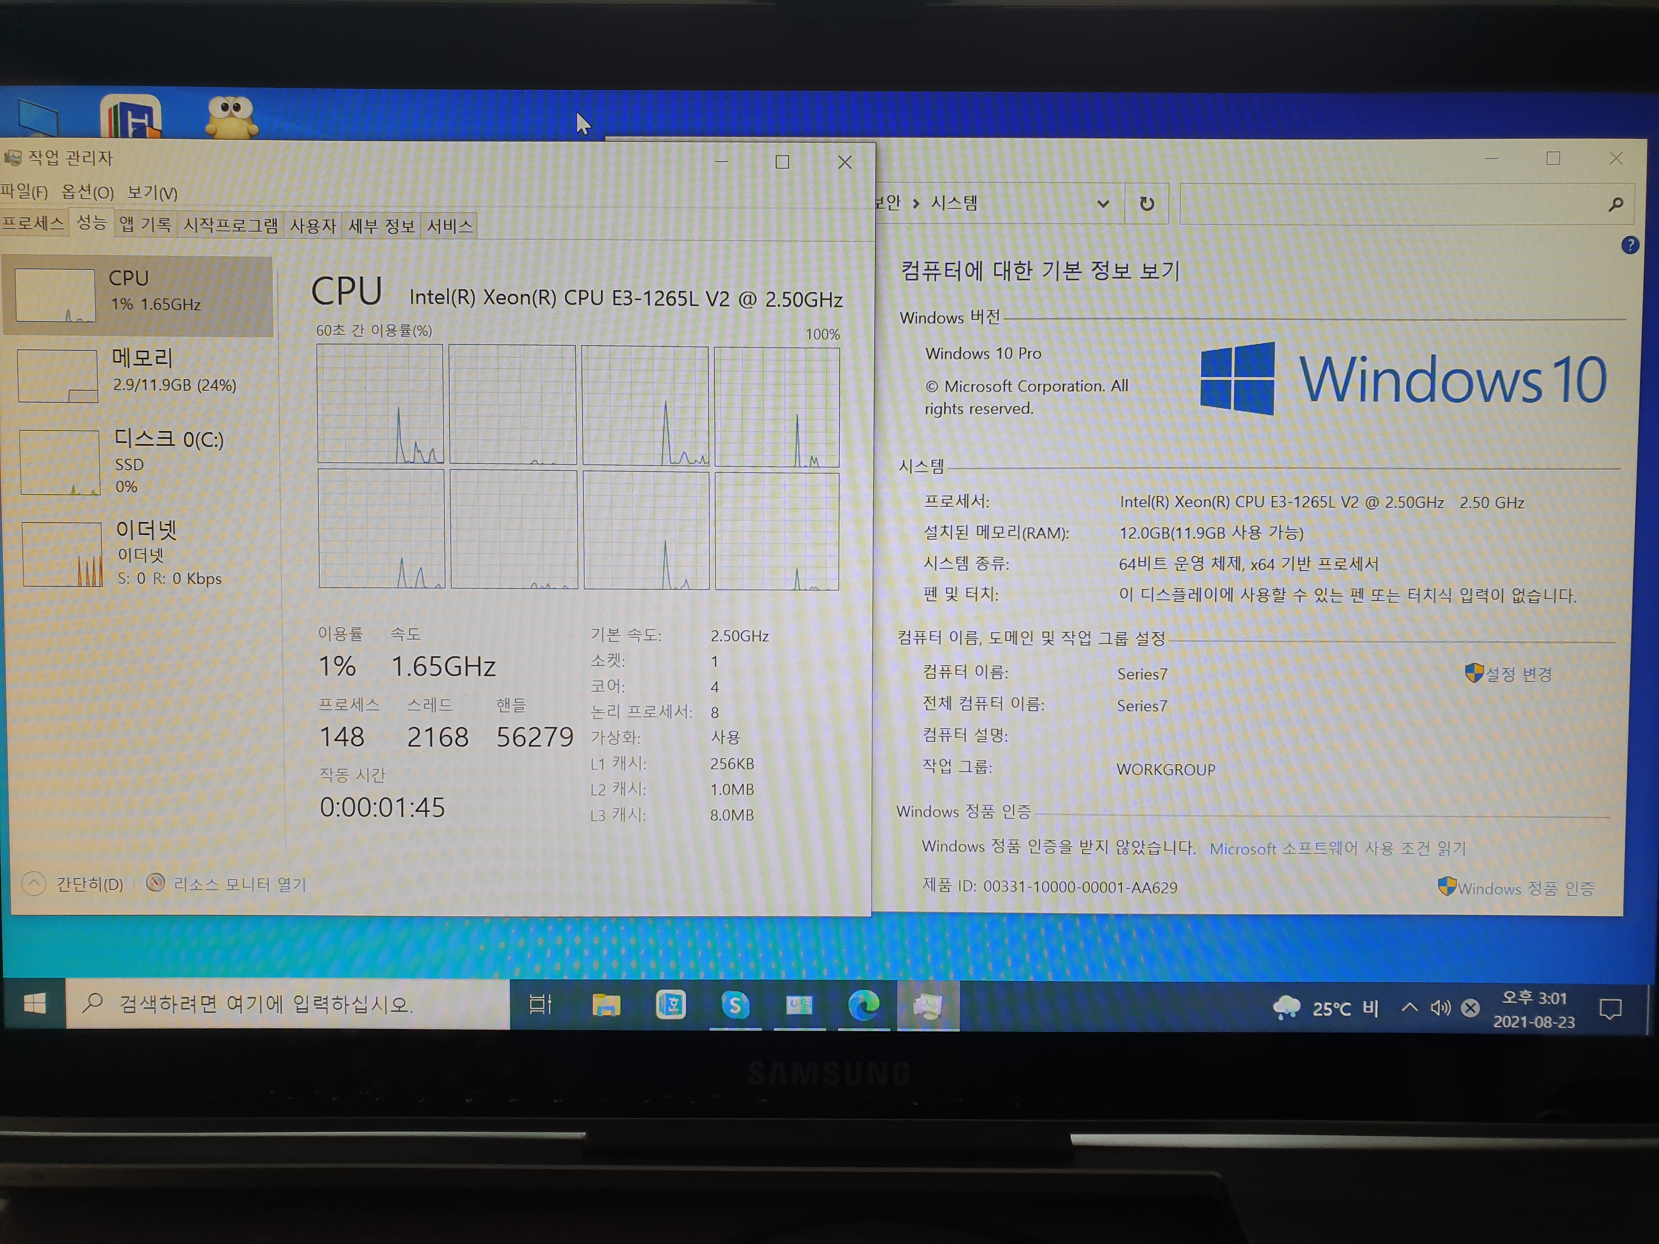
Task: Open 리소스 모니터 열기 link
Action: tap(226, 884)
